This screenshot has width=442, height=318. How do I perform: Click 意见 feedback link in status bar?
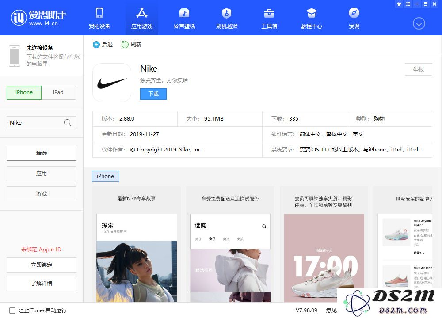point(331,310)
